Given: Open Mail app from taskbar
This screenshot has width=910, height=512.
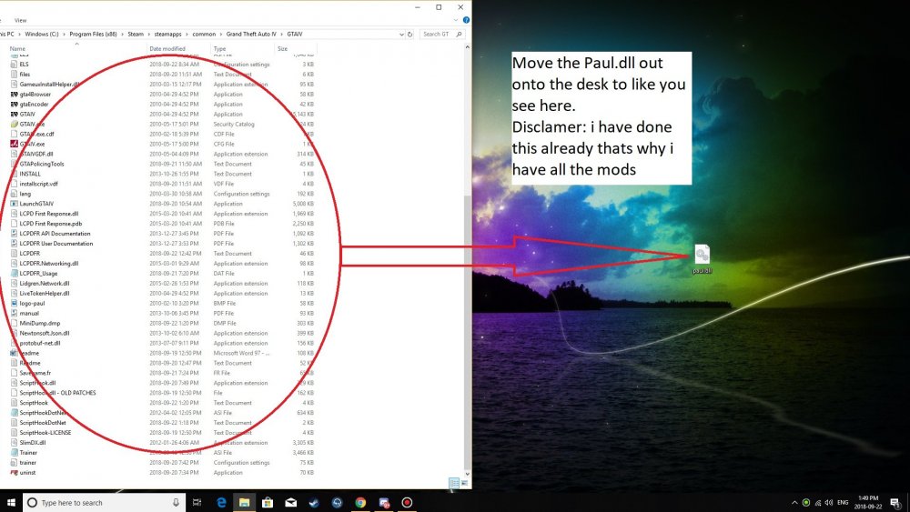Looking at the screenshot, I should 291,503.
